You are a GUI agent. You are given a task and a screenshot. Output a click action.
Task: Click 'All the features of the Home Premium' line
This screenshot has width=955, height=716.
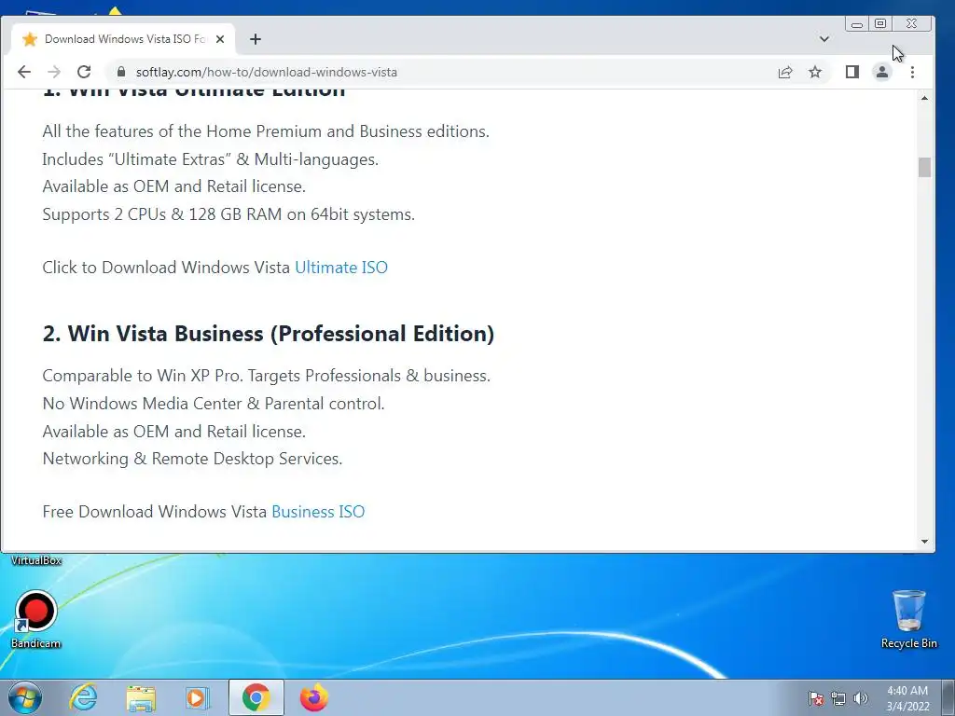tap(266, 131)
